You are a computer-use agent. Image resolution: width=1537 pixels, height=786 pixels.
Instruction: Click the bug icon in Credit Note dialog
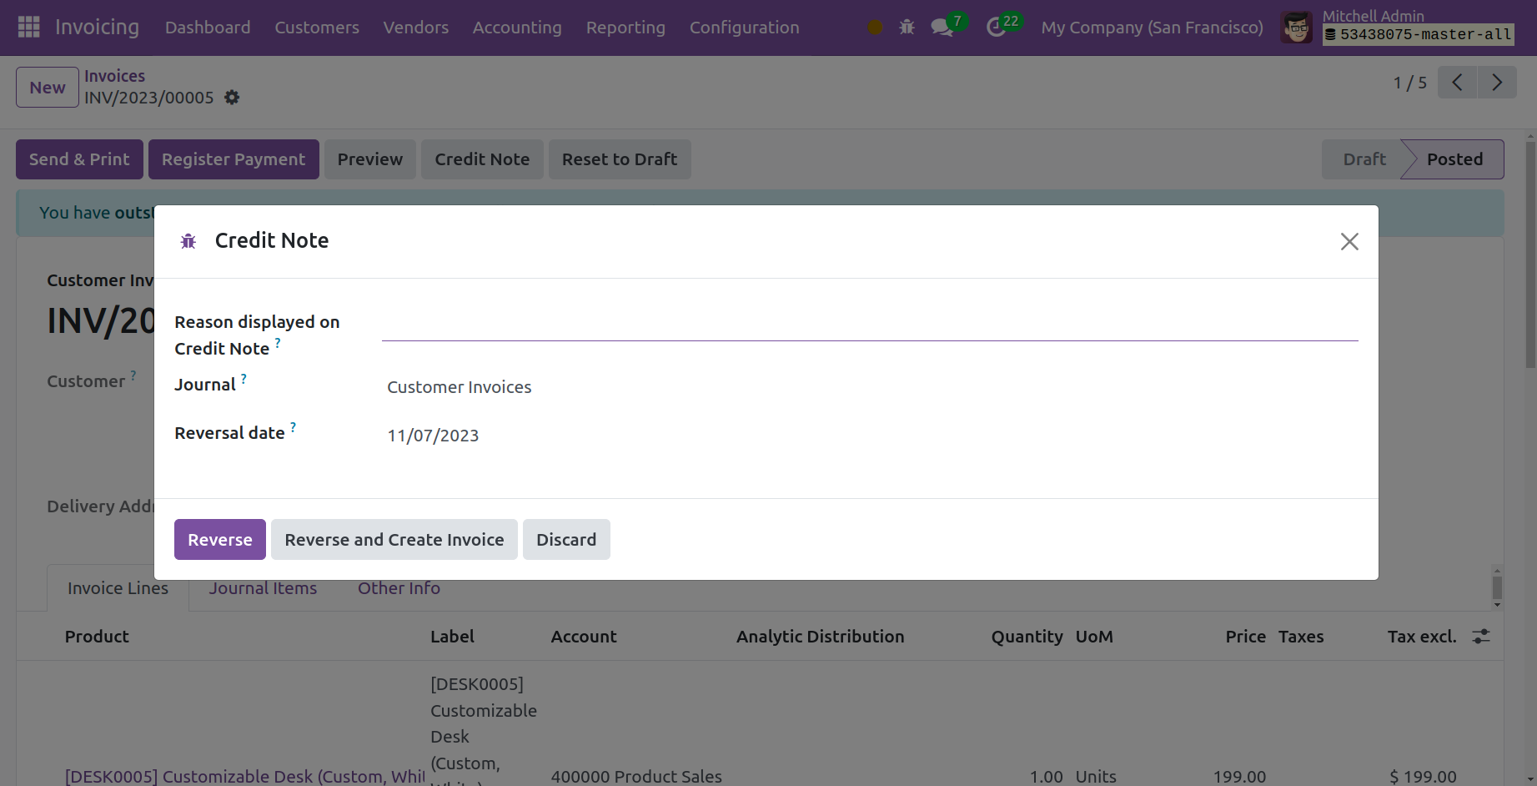click(x=188, y=241)
